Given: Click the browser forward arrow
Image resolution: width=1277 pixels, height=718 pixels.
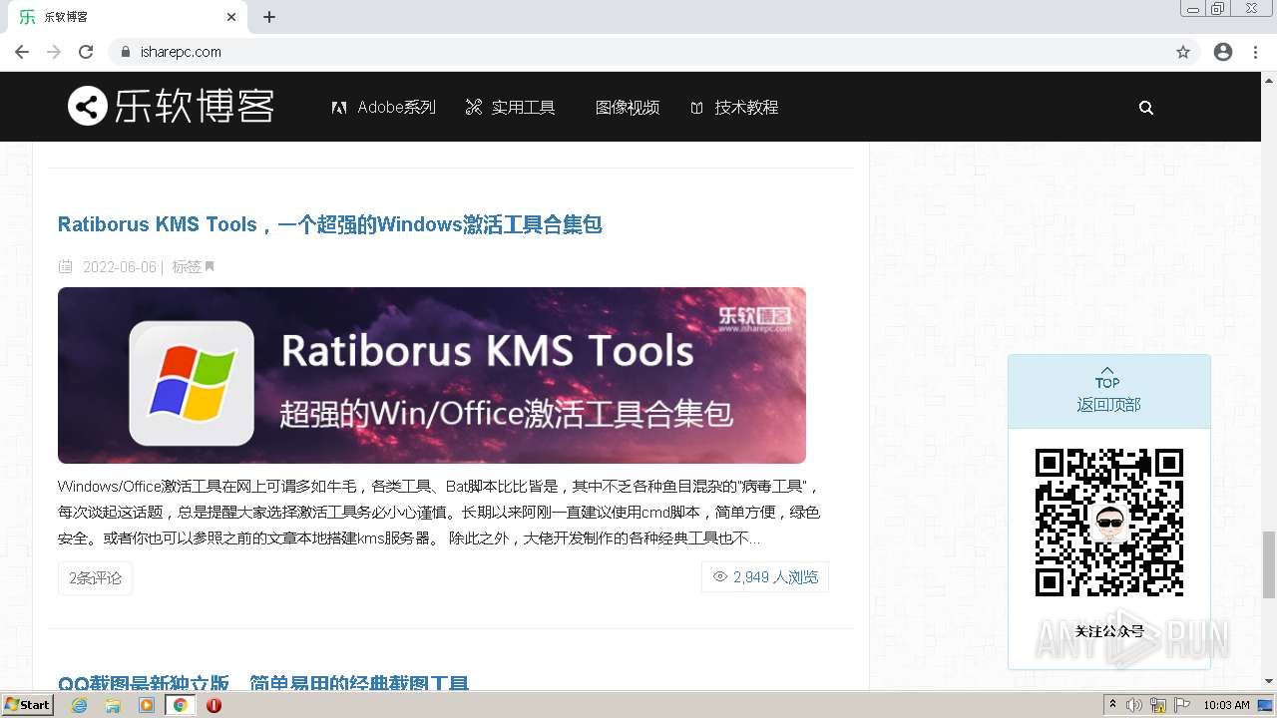Looking at the screenshot, I should coord(54,52).
